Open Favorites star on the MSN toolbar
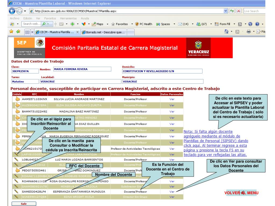The height and width of the screenshot is (206, 275). [120, 24]
